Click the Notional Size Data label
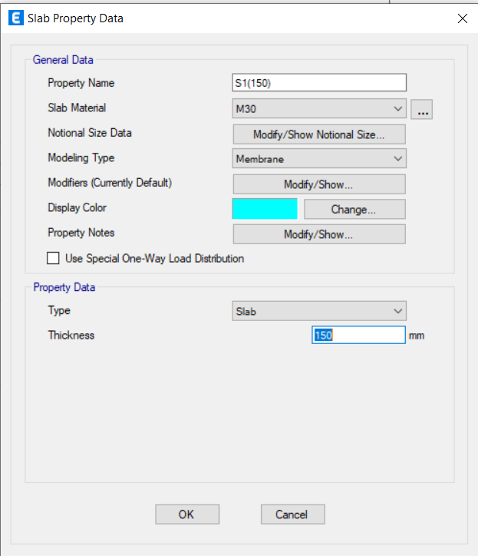478x556 pixels. [x=90, y=133]
